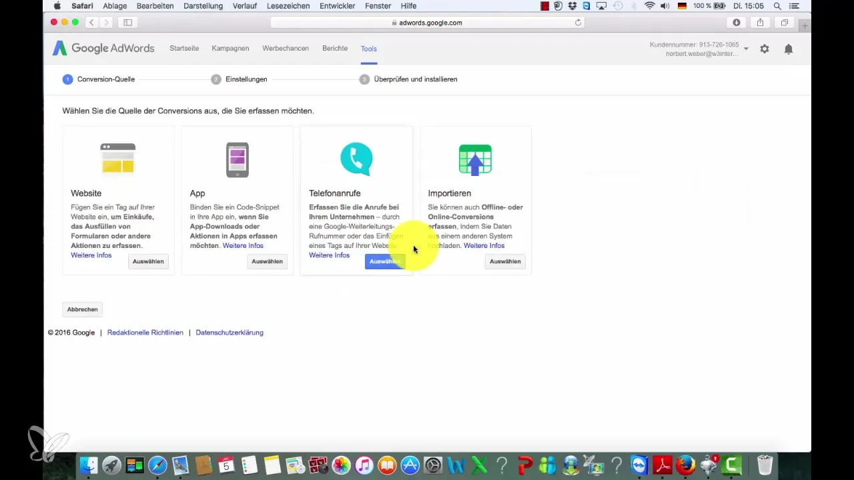Viewport: 854px width, 480px height.
Task: Click the Safari address bar
Action: point(428,22)
